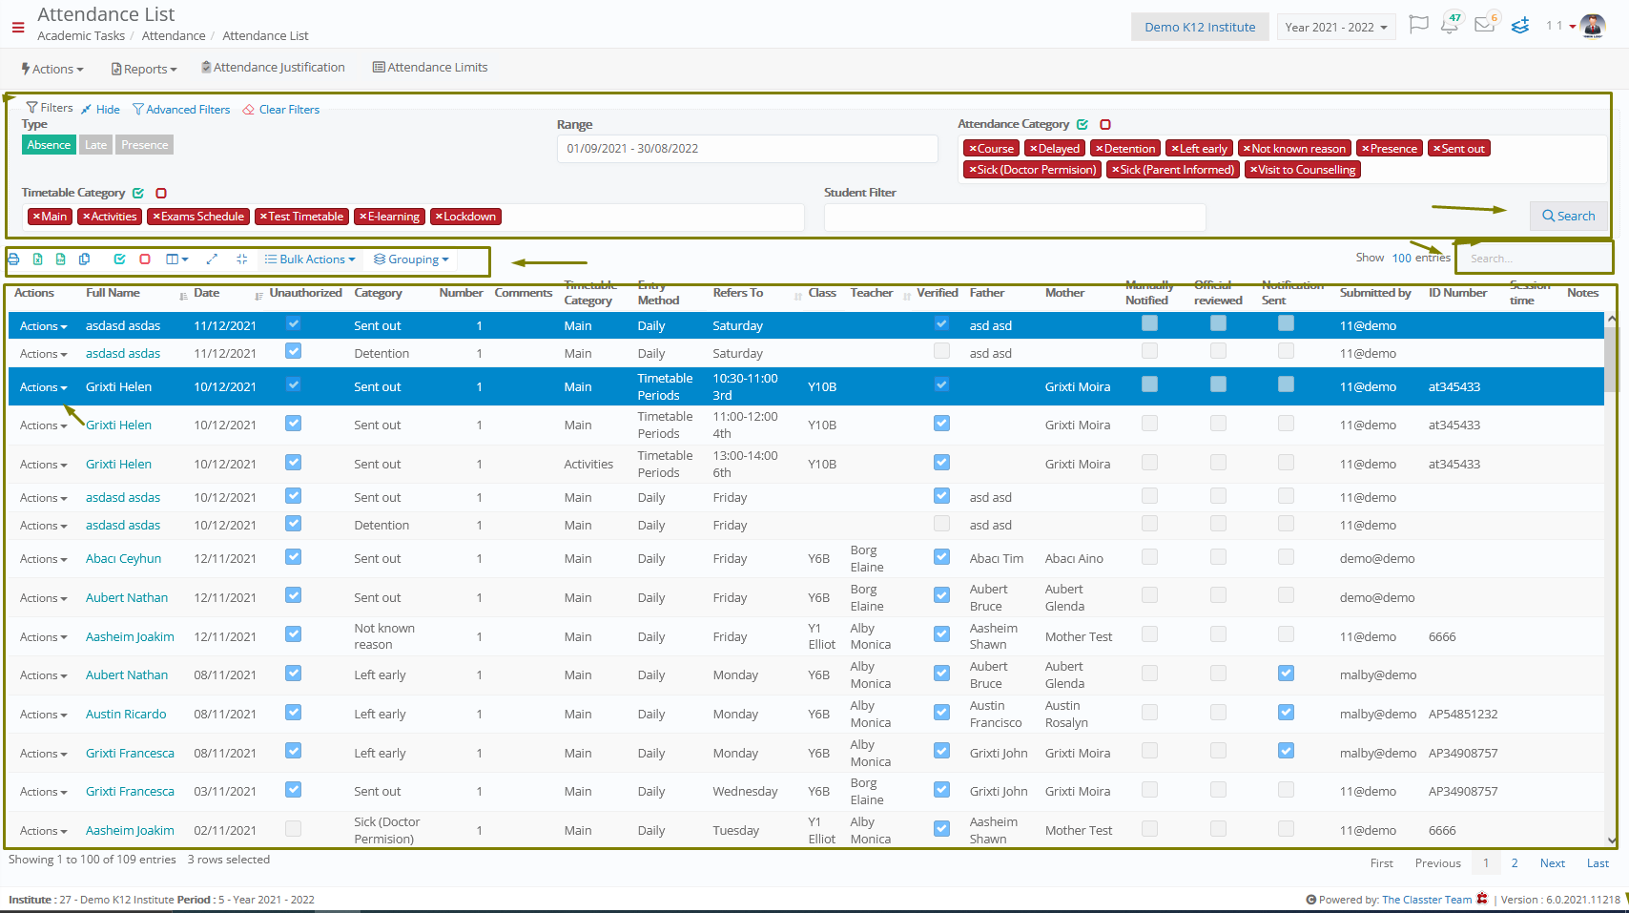The width and height of the screenshot is (1629, 913).
Task: Toggle Verified checkbox for Abacı Ceyhun row
Action: (942, 557)
